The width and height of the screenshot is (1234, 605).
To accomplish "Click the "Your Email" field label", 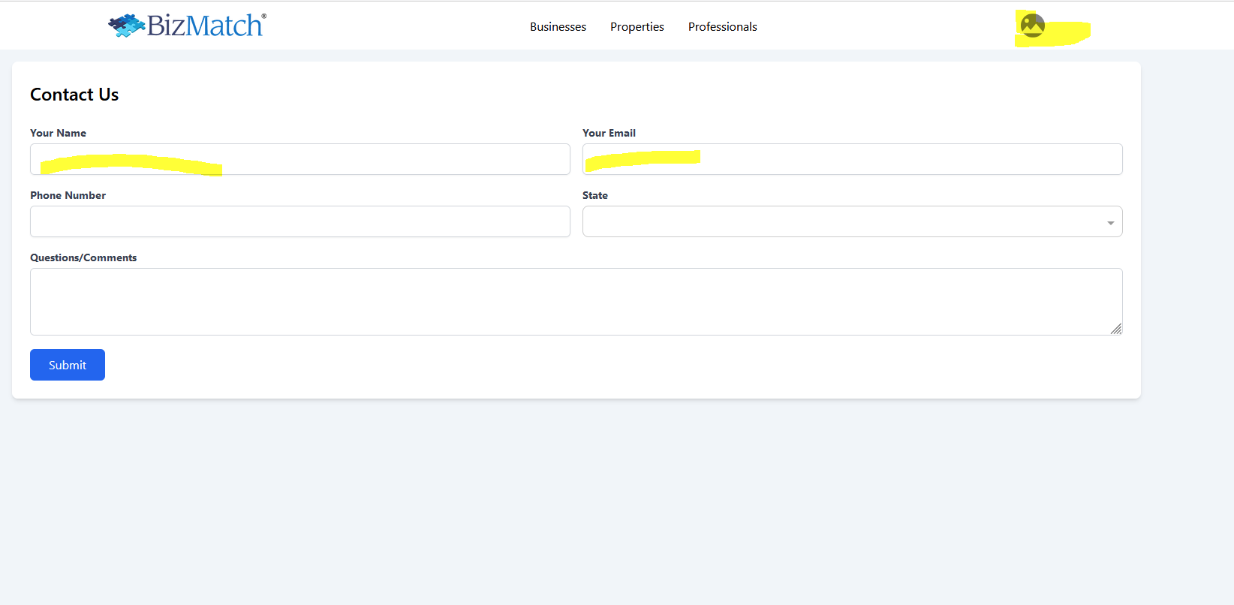I will click(609, 133).
